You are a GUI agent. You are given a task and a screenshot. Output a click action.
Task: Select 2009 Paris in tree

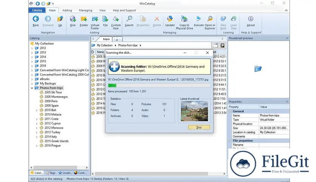tap(51, 101)
